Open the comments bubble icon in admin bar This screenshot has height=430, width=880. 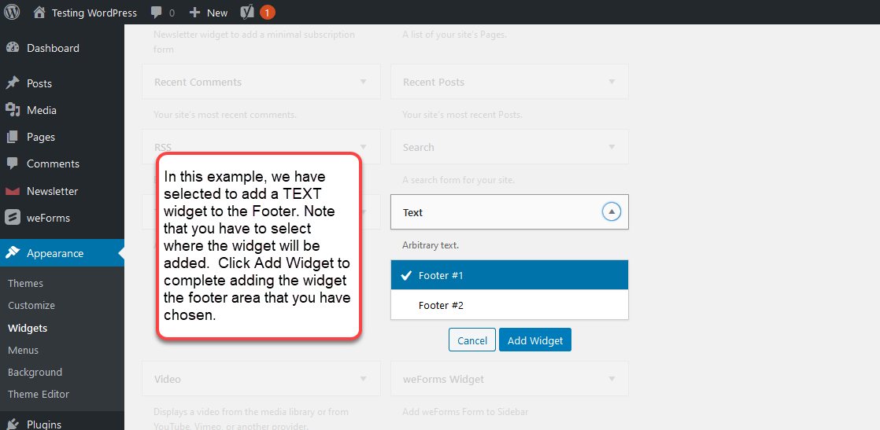[x=157, y=13]
